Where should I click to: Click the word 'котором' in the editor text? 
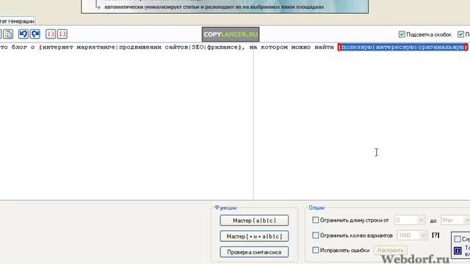pos(274,47)
